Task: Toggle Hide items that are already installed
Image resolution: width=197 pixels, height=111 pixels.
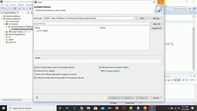Action: [x=100, y=67]
